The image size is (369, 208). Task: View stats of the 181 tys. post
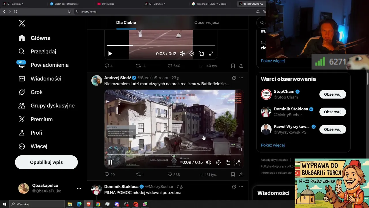[208, 174]
